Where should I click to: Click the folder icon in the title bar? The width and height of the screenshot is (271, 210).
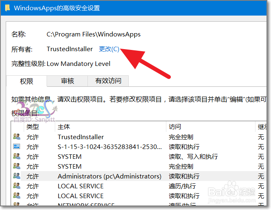7,8
